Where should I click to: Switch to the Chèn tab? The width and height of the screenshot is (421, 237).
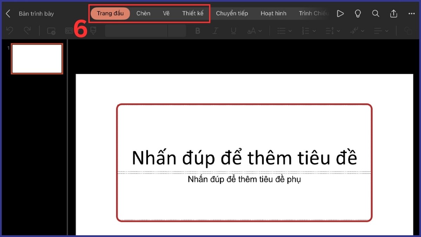click(143, 13)
